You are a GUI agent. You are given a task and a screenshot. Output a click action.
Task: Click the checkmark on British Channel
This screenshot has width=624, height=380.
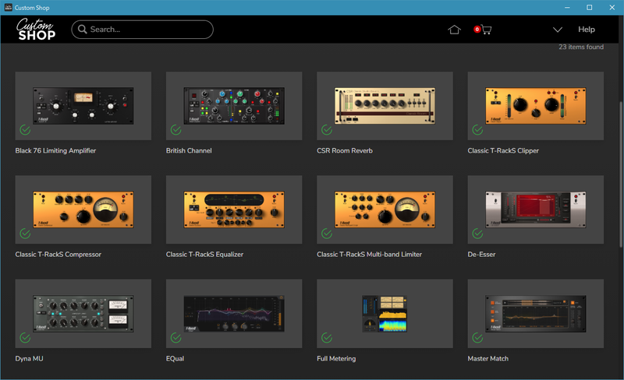point(176,130)
